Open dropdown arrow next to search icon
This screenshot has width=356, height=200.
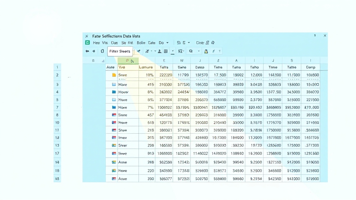199,51
